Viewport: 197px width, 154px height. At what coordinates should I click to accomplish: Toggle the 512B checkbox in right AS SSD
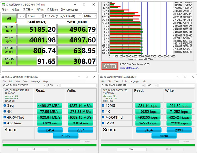(x=103, y=123)
